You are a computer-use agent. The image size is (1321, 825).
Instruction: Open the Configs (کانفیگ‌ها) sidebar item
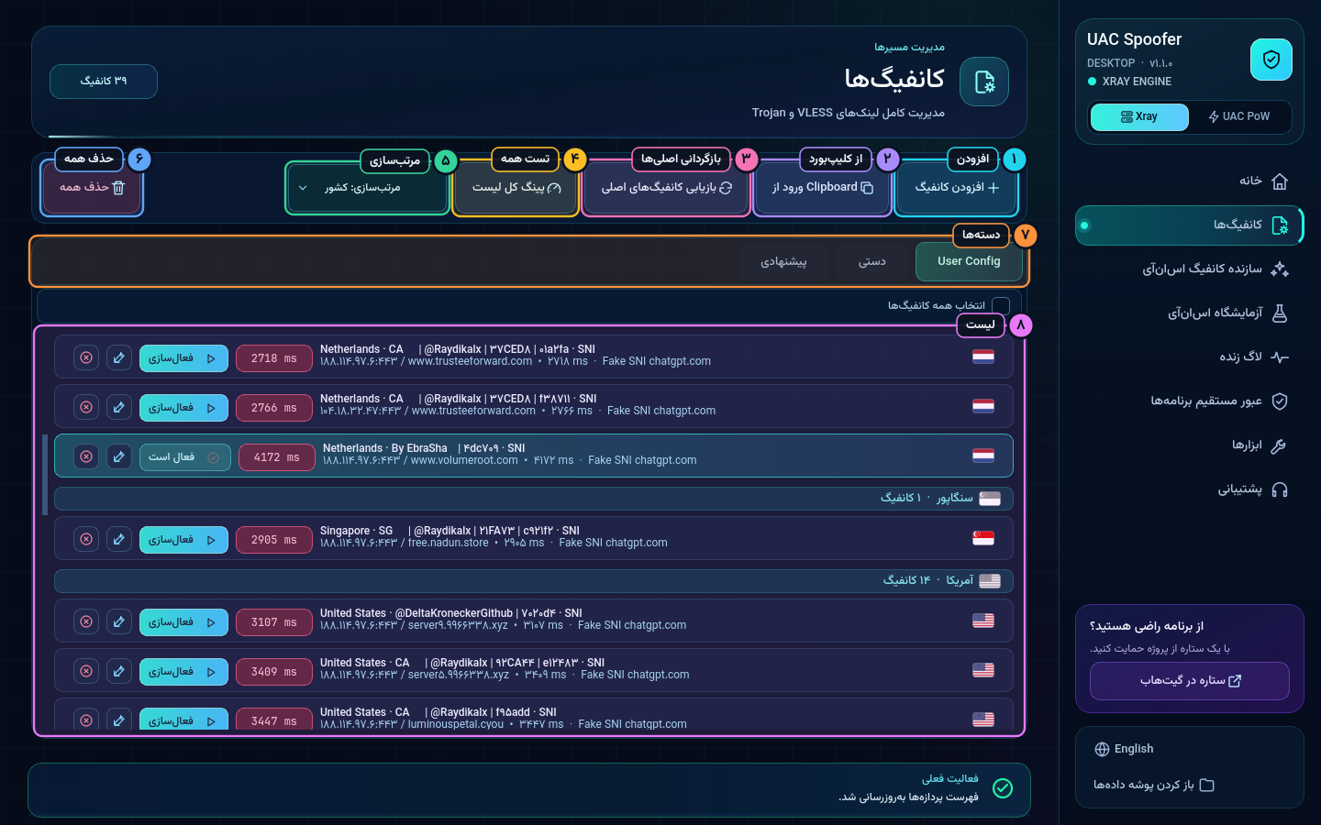pos(1190,225)
